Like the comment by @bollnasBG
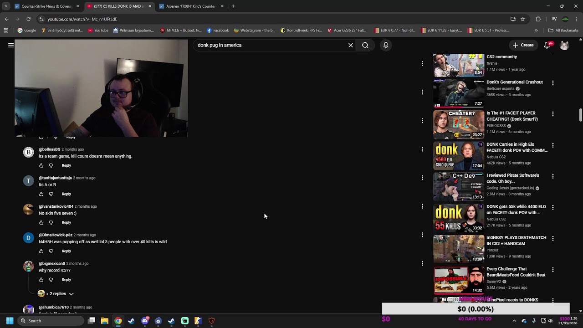The height and width of the screenshot is (328, 583). click(41, 165)
